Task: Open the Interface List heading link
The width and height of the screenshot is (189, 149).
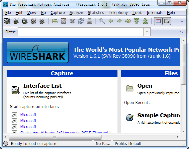Action: pyautogui.click(x=43, y=86)
